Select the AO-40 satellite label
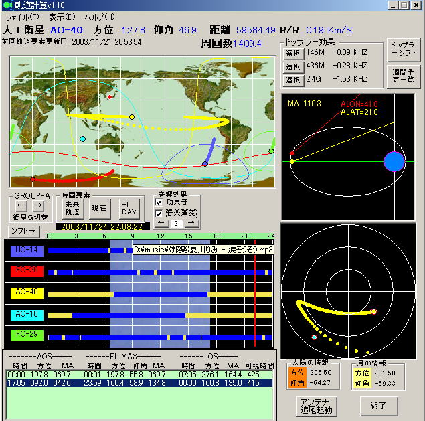Screen dimensions: 425x421 pos(27,293)
